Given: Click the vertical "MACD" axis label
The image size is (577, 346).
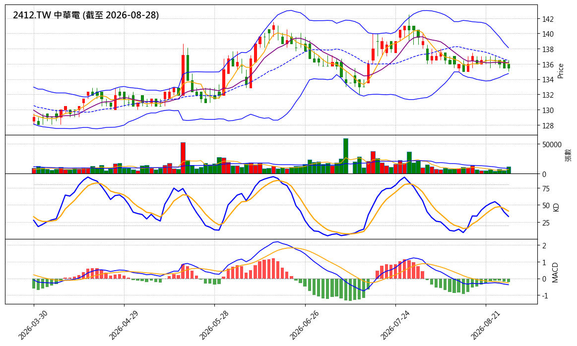Looking at the screenshot, I should tap(555, 273).
